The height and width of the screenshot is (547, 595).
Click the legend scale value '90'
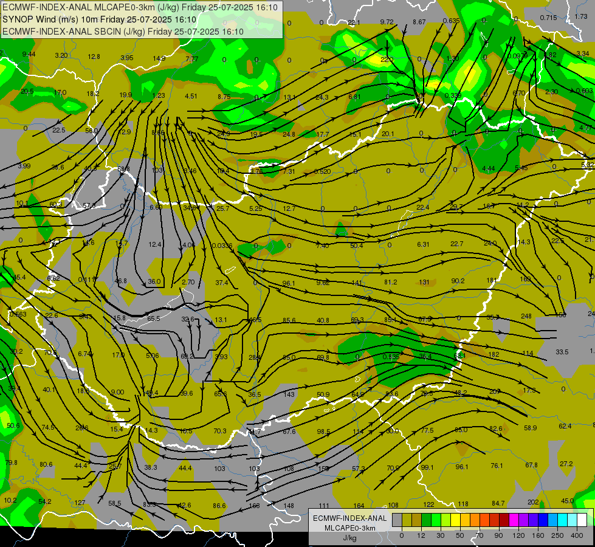pos(498,535)
